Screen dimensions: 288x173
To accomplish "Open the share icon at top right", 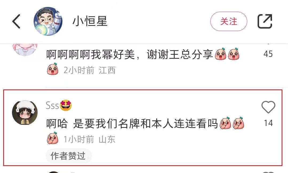I will [265, 21].
